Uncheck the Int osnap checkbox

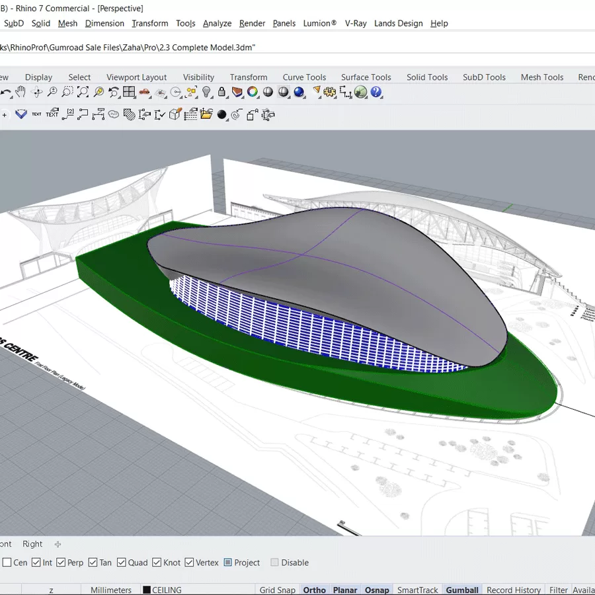(x=36, y=562)
